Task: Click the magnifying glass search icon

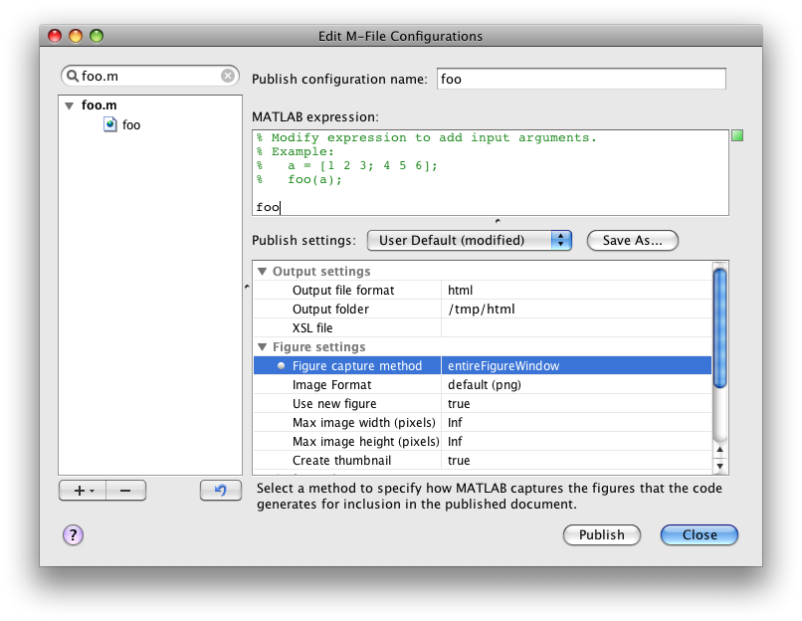Action: click(73, 76)
